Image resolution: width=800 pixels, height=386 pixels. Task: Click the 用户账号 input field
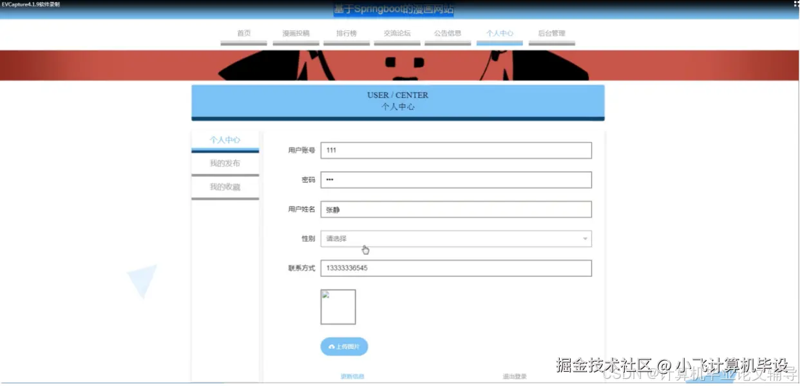(456, 150)
